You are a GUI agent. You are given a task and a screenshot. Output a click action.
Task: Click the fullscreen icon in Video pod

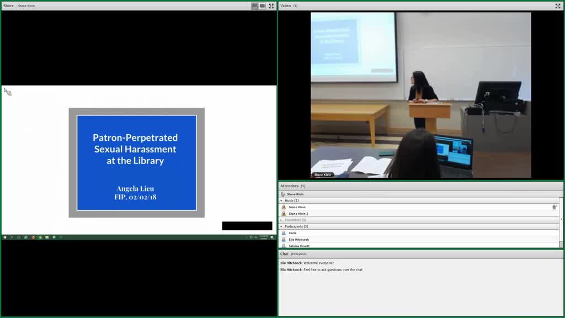coord(558,6)
